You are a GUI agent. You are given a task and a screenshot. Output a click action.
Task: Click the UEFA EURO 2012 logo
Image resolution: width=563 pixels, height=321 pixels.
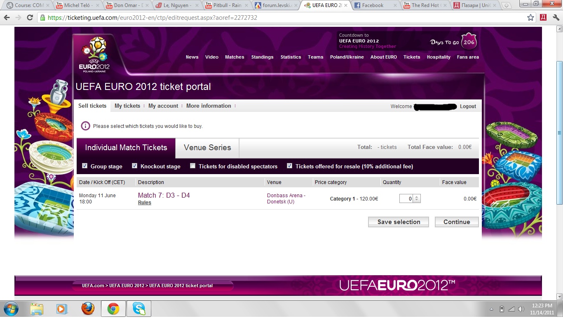tap(94, 54)
